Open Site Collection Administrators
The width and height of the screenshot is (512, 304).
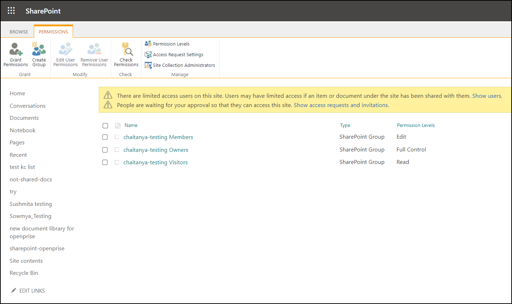[x=184, y=65]
